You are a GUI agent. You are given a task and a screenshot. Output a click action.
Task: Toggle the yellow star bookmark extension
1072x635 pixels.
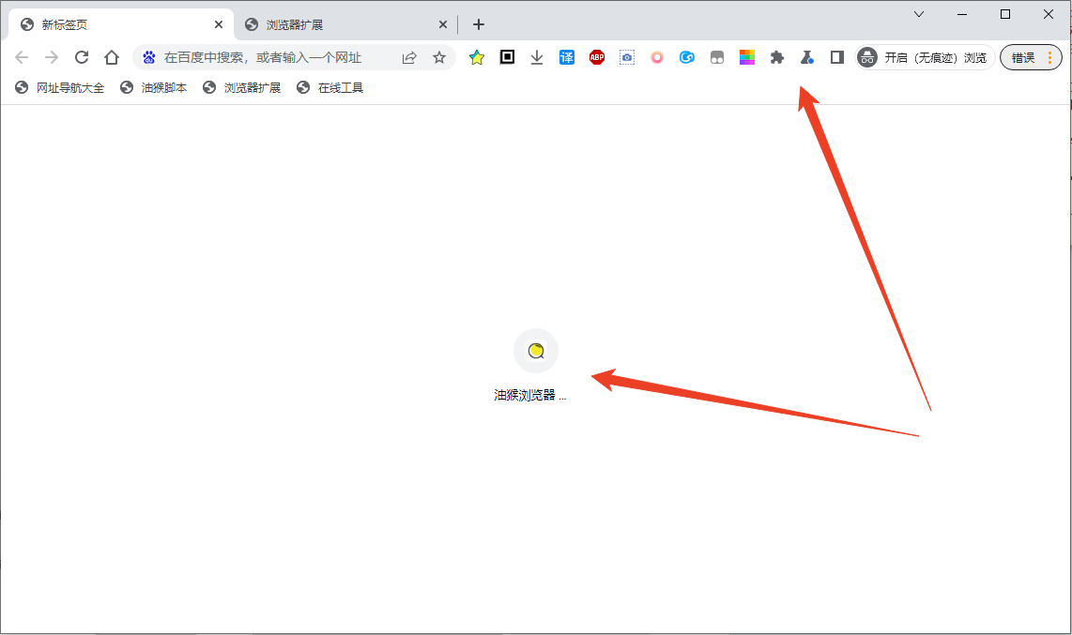pos(476,57)
